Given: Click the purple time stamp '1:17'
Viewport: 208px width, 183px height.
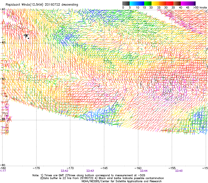Looking at the screenshot, I should tap(3, 171).
